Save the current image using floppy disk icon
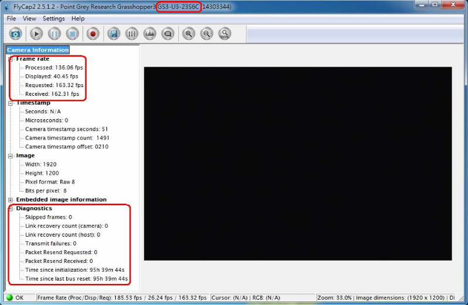This screenshot has height=305, width=468. point(114,34)
